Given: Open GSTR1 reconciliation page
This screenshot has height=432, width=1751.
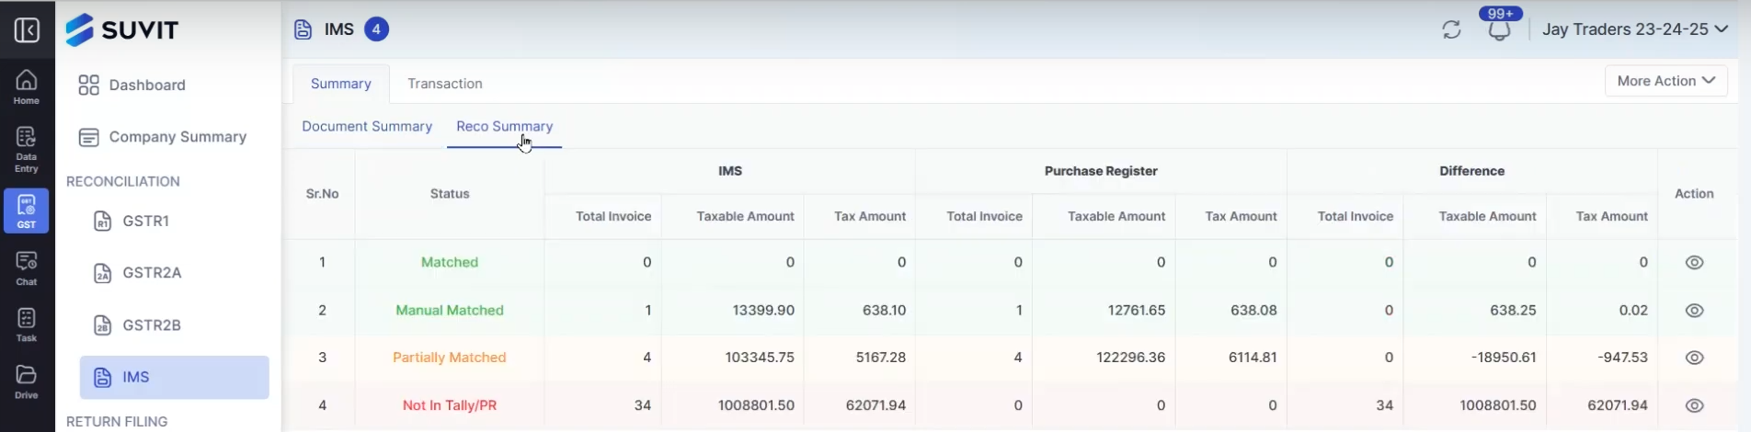Looking at the screenshot, I should pyautogui.click(x=145, y=222).
